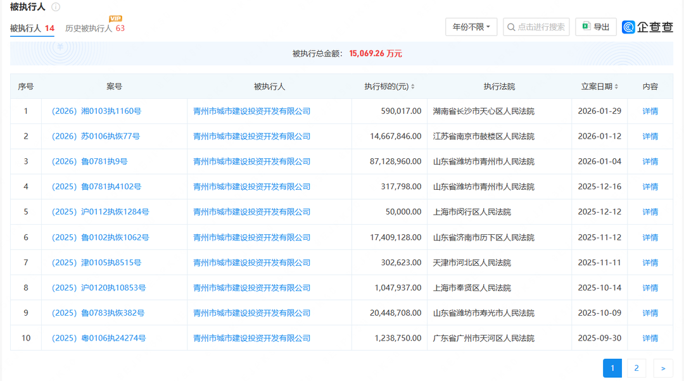Select page 1 button
The width and height of the screenshot is (684, 381).
[612, 368]
